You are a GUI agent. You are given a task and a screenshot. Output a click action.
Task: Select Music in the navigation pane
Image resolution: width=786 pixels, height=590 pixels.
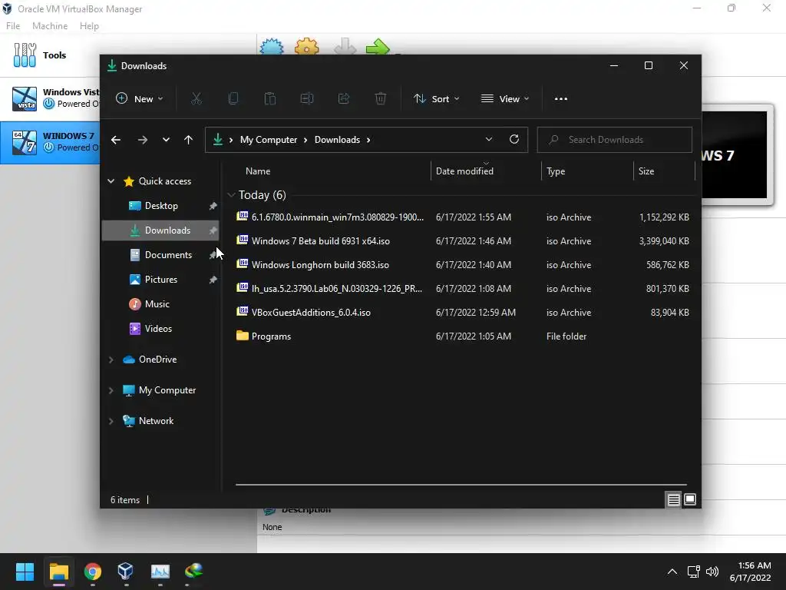tap(160, 304)
